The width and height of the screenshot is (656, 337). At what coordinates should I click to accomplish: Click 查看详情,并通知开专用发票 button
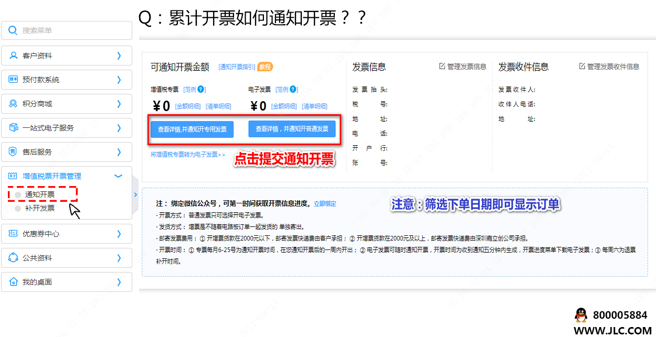[x=192, y=129]
